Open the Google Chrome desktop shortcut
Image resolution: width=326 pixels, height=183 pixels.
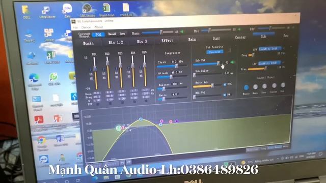click(42, 143)
